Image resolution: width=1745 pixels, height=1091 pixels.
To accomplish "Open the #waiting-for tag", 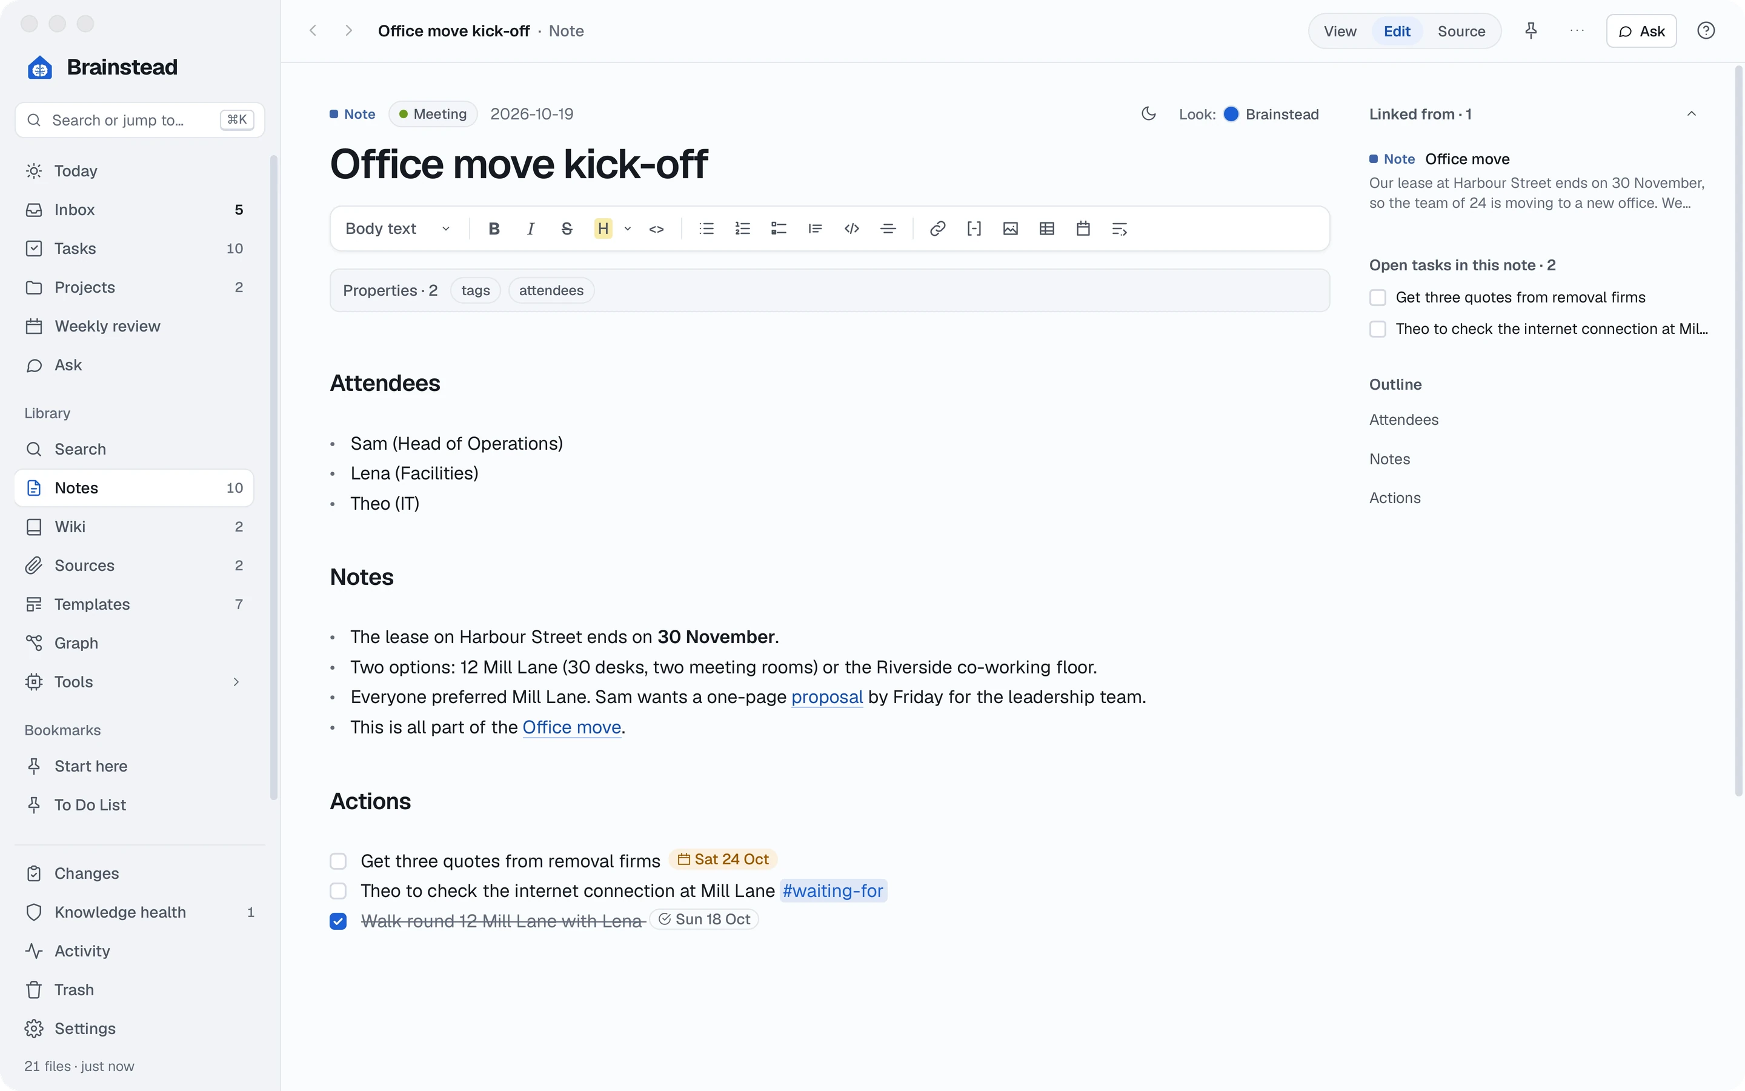I will click(x=833, y=891).
